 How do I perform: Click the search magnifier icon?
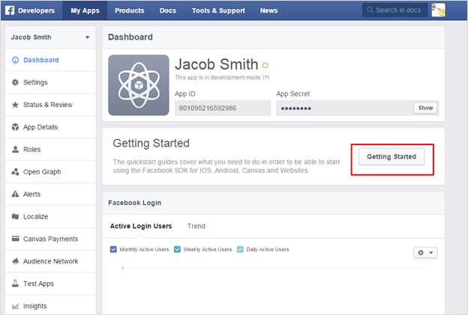[370, 10]
